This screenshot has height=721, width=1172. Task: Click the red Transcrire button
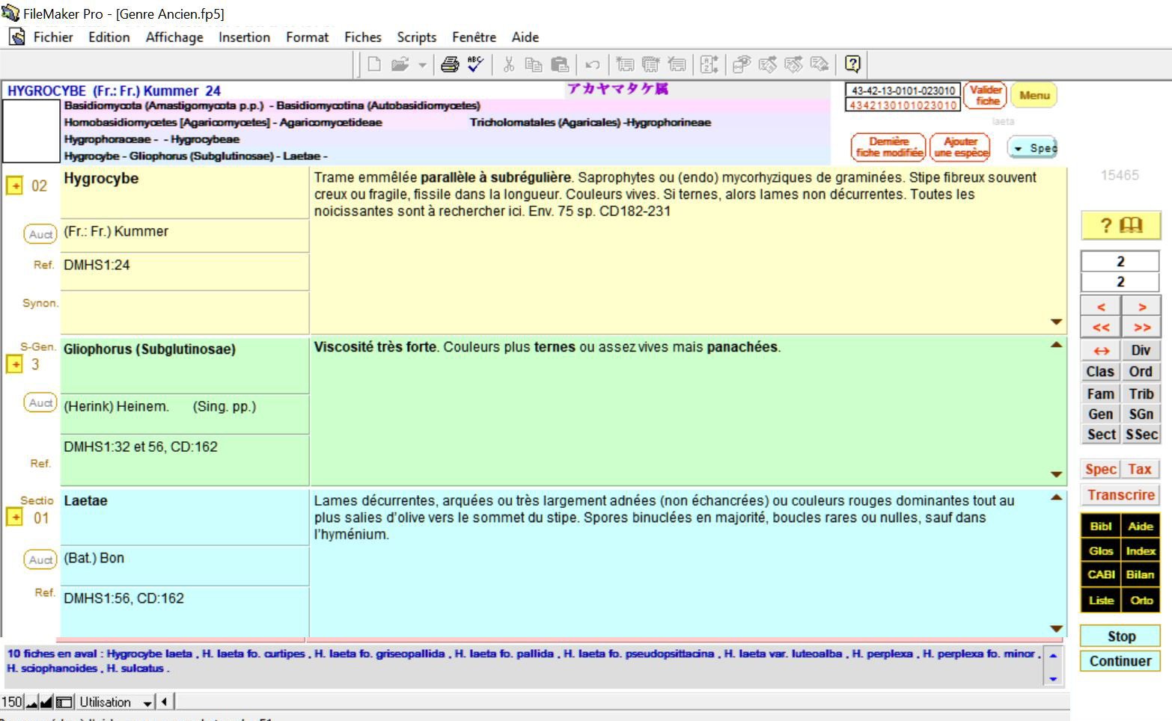tap(1120, 495)
